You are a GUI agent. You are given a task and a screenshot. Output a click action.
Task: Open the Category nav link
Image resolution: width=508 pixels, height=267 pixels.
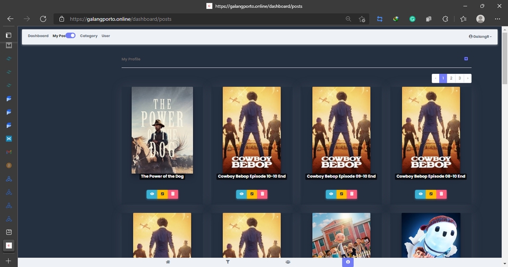click(89, 36)
